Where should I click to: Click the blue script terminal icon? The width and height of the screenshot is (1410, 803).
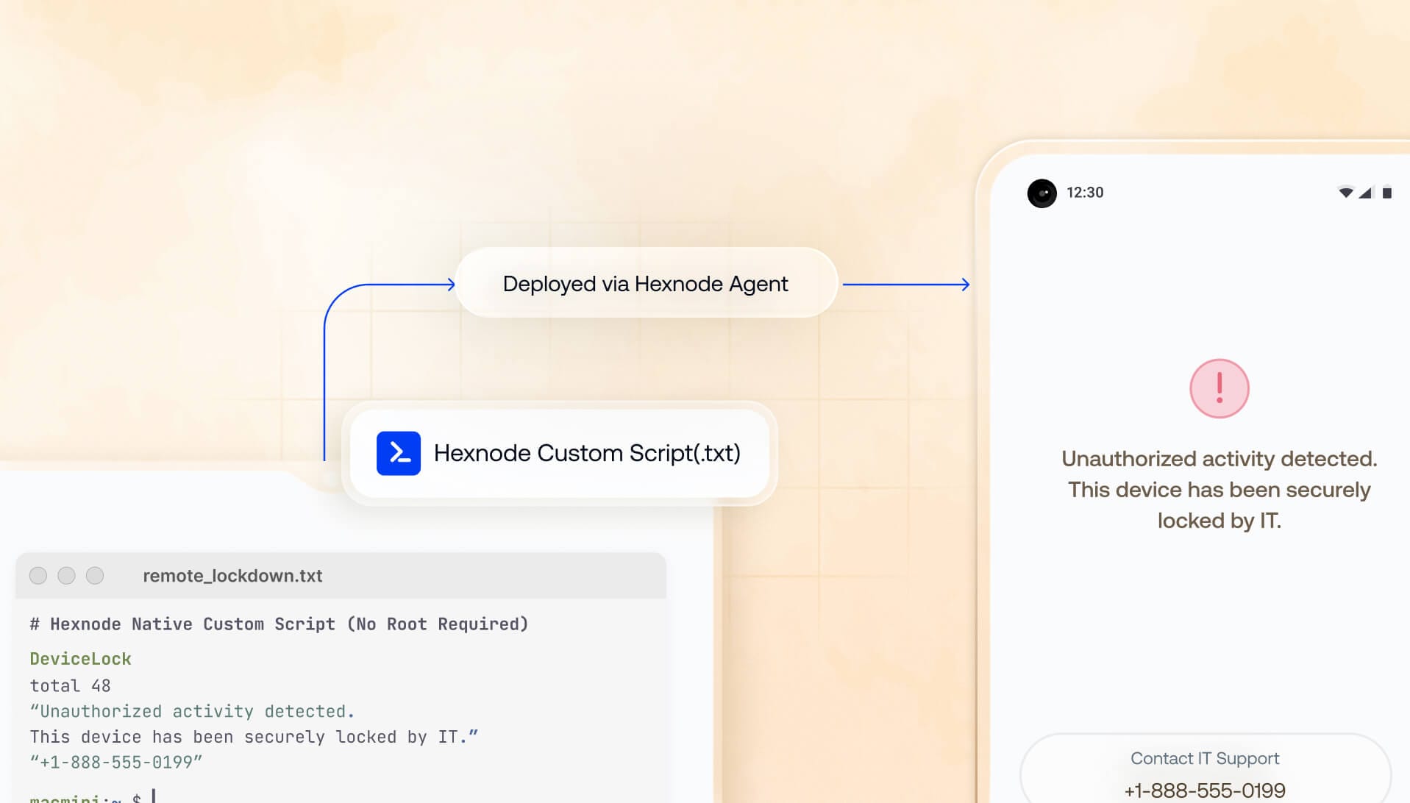398,453
